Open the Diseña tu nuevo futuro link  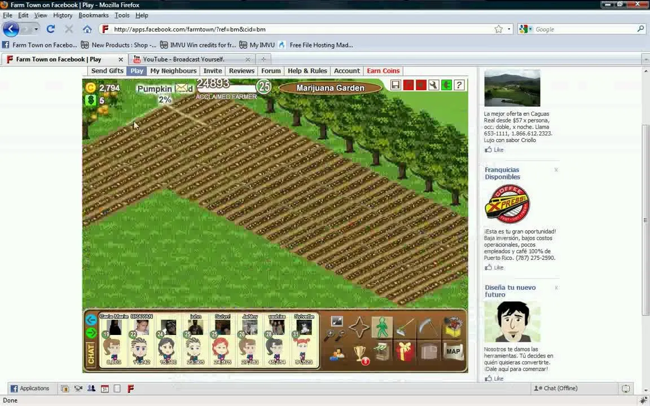[510, 291]
